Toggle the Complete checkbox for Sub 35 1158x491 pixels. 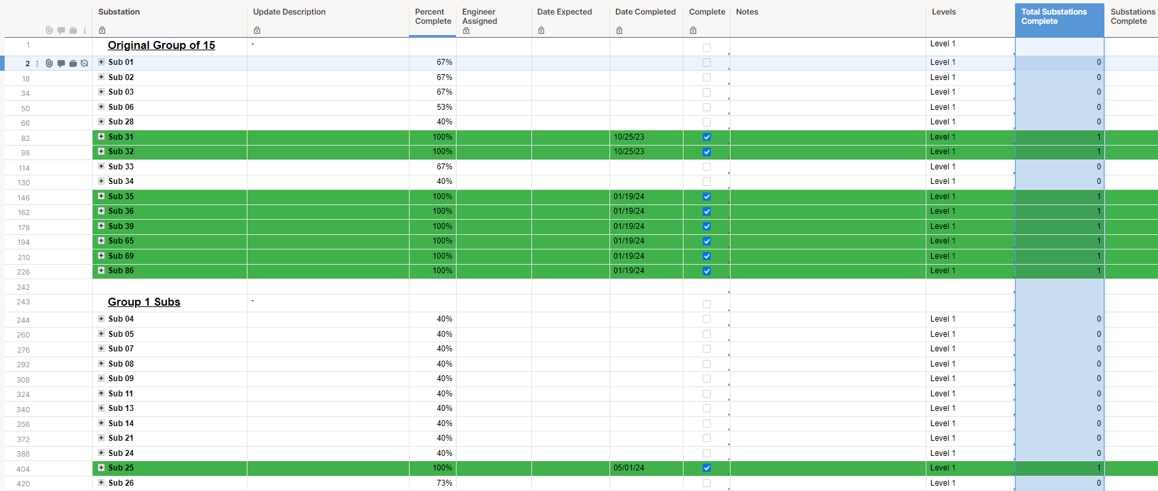pyautogui.click(x=707, y=197)
